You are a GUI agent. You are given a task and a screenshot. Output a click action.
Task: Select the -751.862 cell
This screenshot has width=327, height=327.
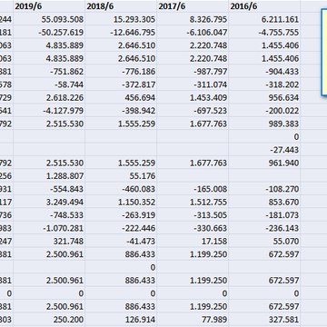(x=49, y=72)
